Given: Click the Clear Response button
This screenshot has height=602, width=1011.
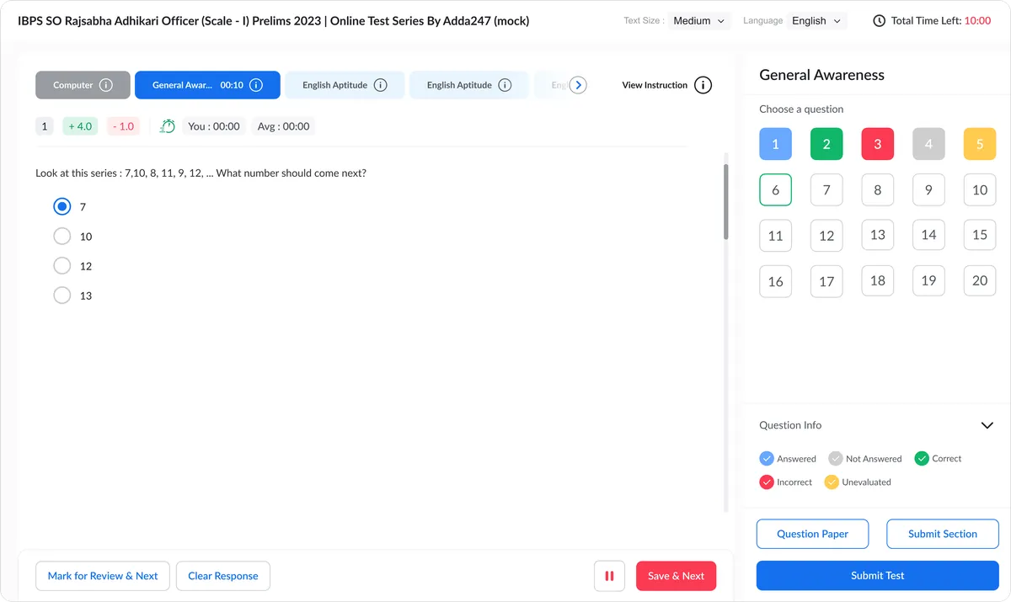Looking at the screenshot, I should (x=223, y=576).
